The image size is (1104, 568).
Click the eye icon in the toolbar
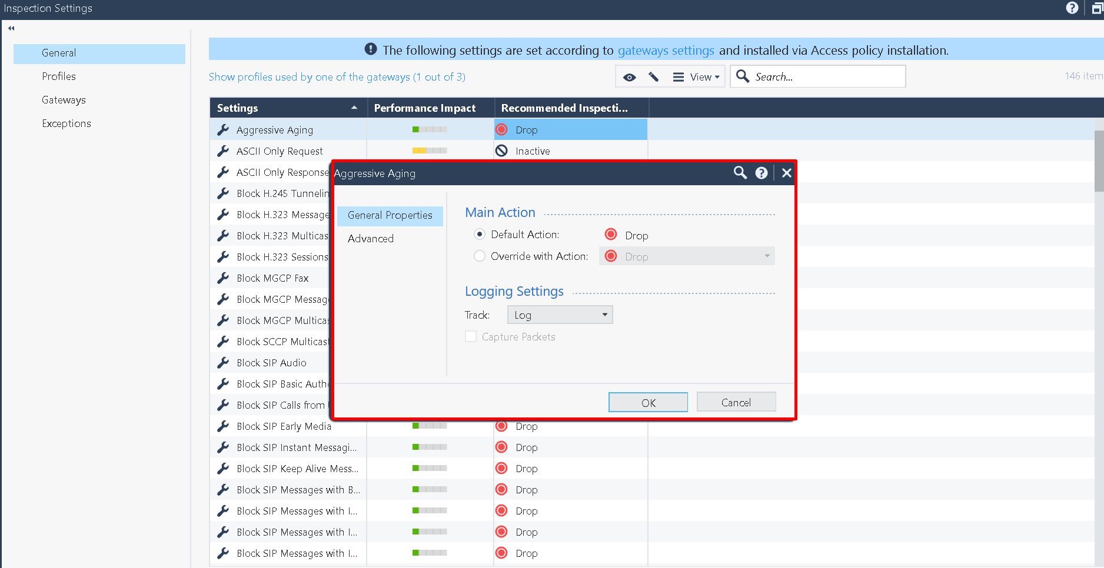629,77
